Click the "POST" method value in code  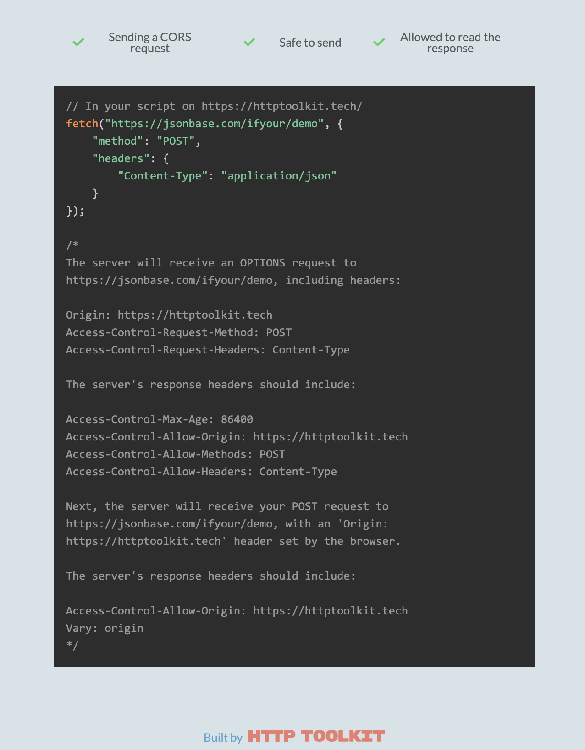pyautogui.click(x=176, y=141)
